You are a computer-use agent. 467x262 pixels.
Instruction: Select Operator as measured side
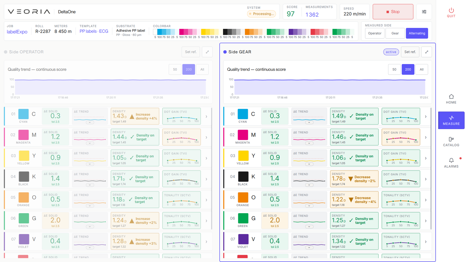click(375, 33)
